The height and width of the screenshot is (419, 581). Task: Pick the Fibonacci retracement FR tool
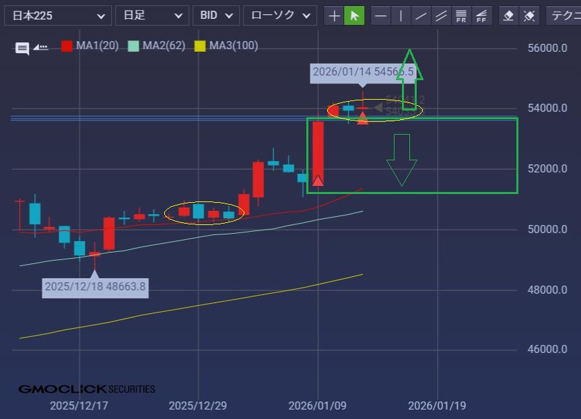pyautogui.click(x=461, y=15)
